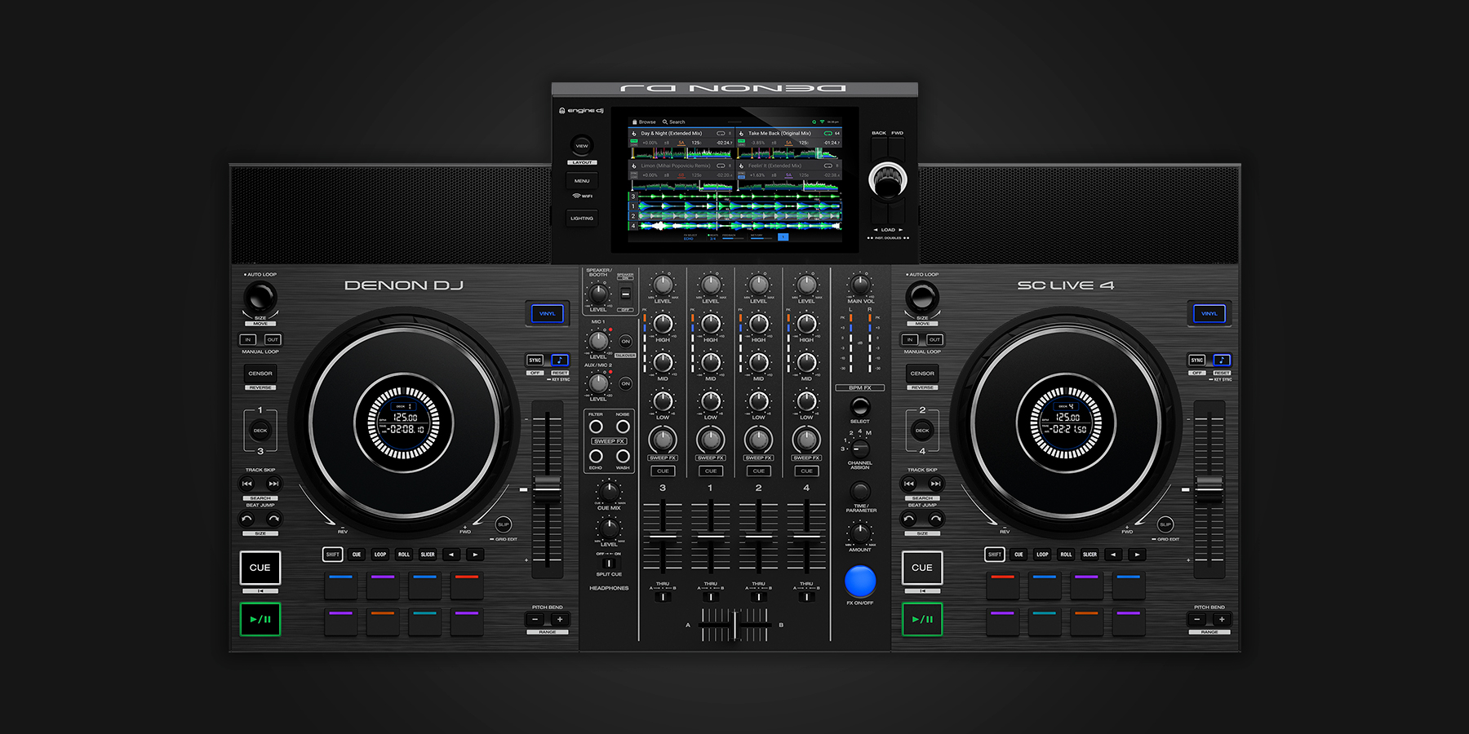Activate the Noise sweep FX button
The image size is (1469, 734).
point(623,427)
